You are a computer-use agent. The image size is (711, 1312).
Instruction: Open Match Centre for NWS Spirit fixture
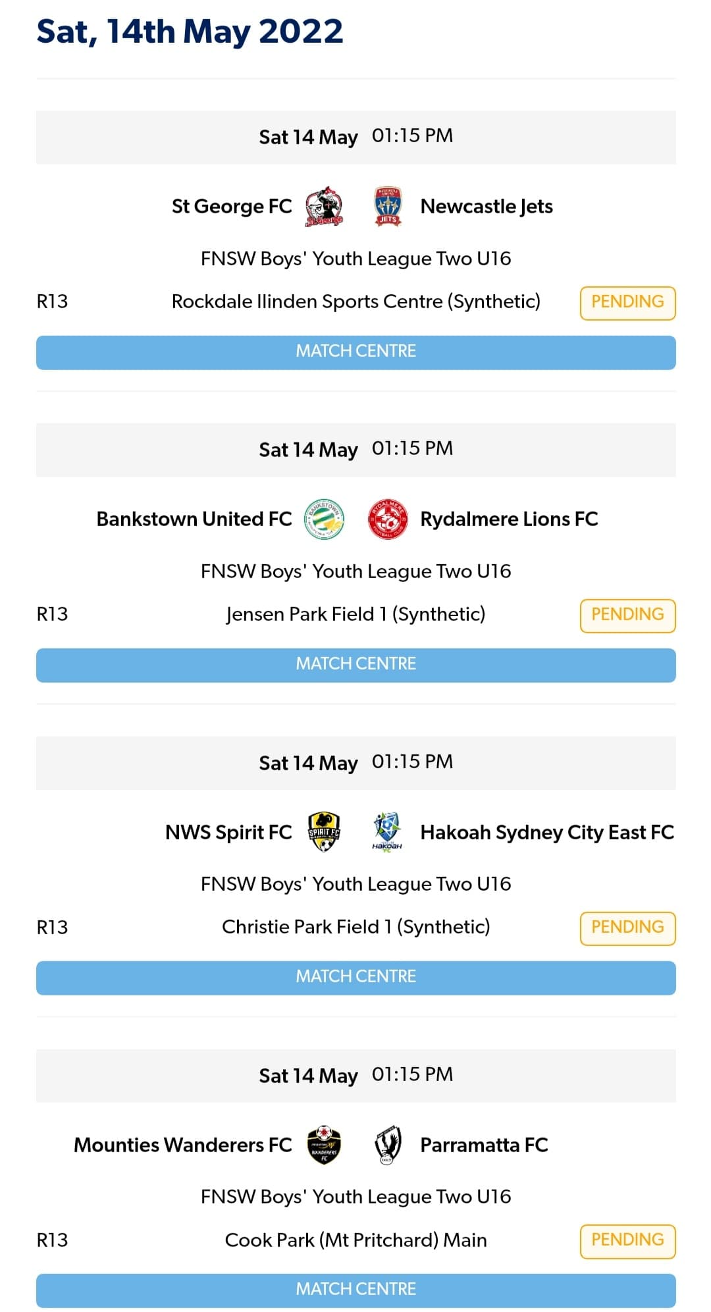(x=355, y=976)
